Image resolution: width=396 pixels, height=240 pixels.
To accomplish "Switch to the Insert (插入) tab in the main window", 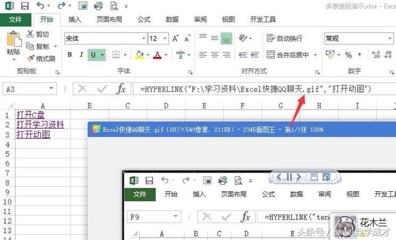I will tap(75, 19).
